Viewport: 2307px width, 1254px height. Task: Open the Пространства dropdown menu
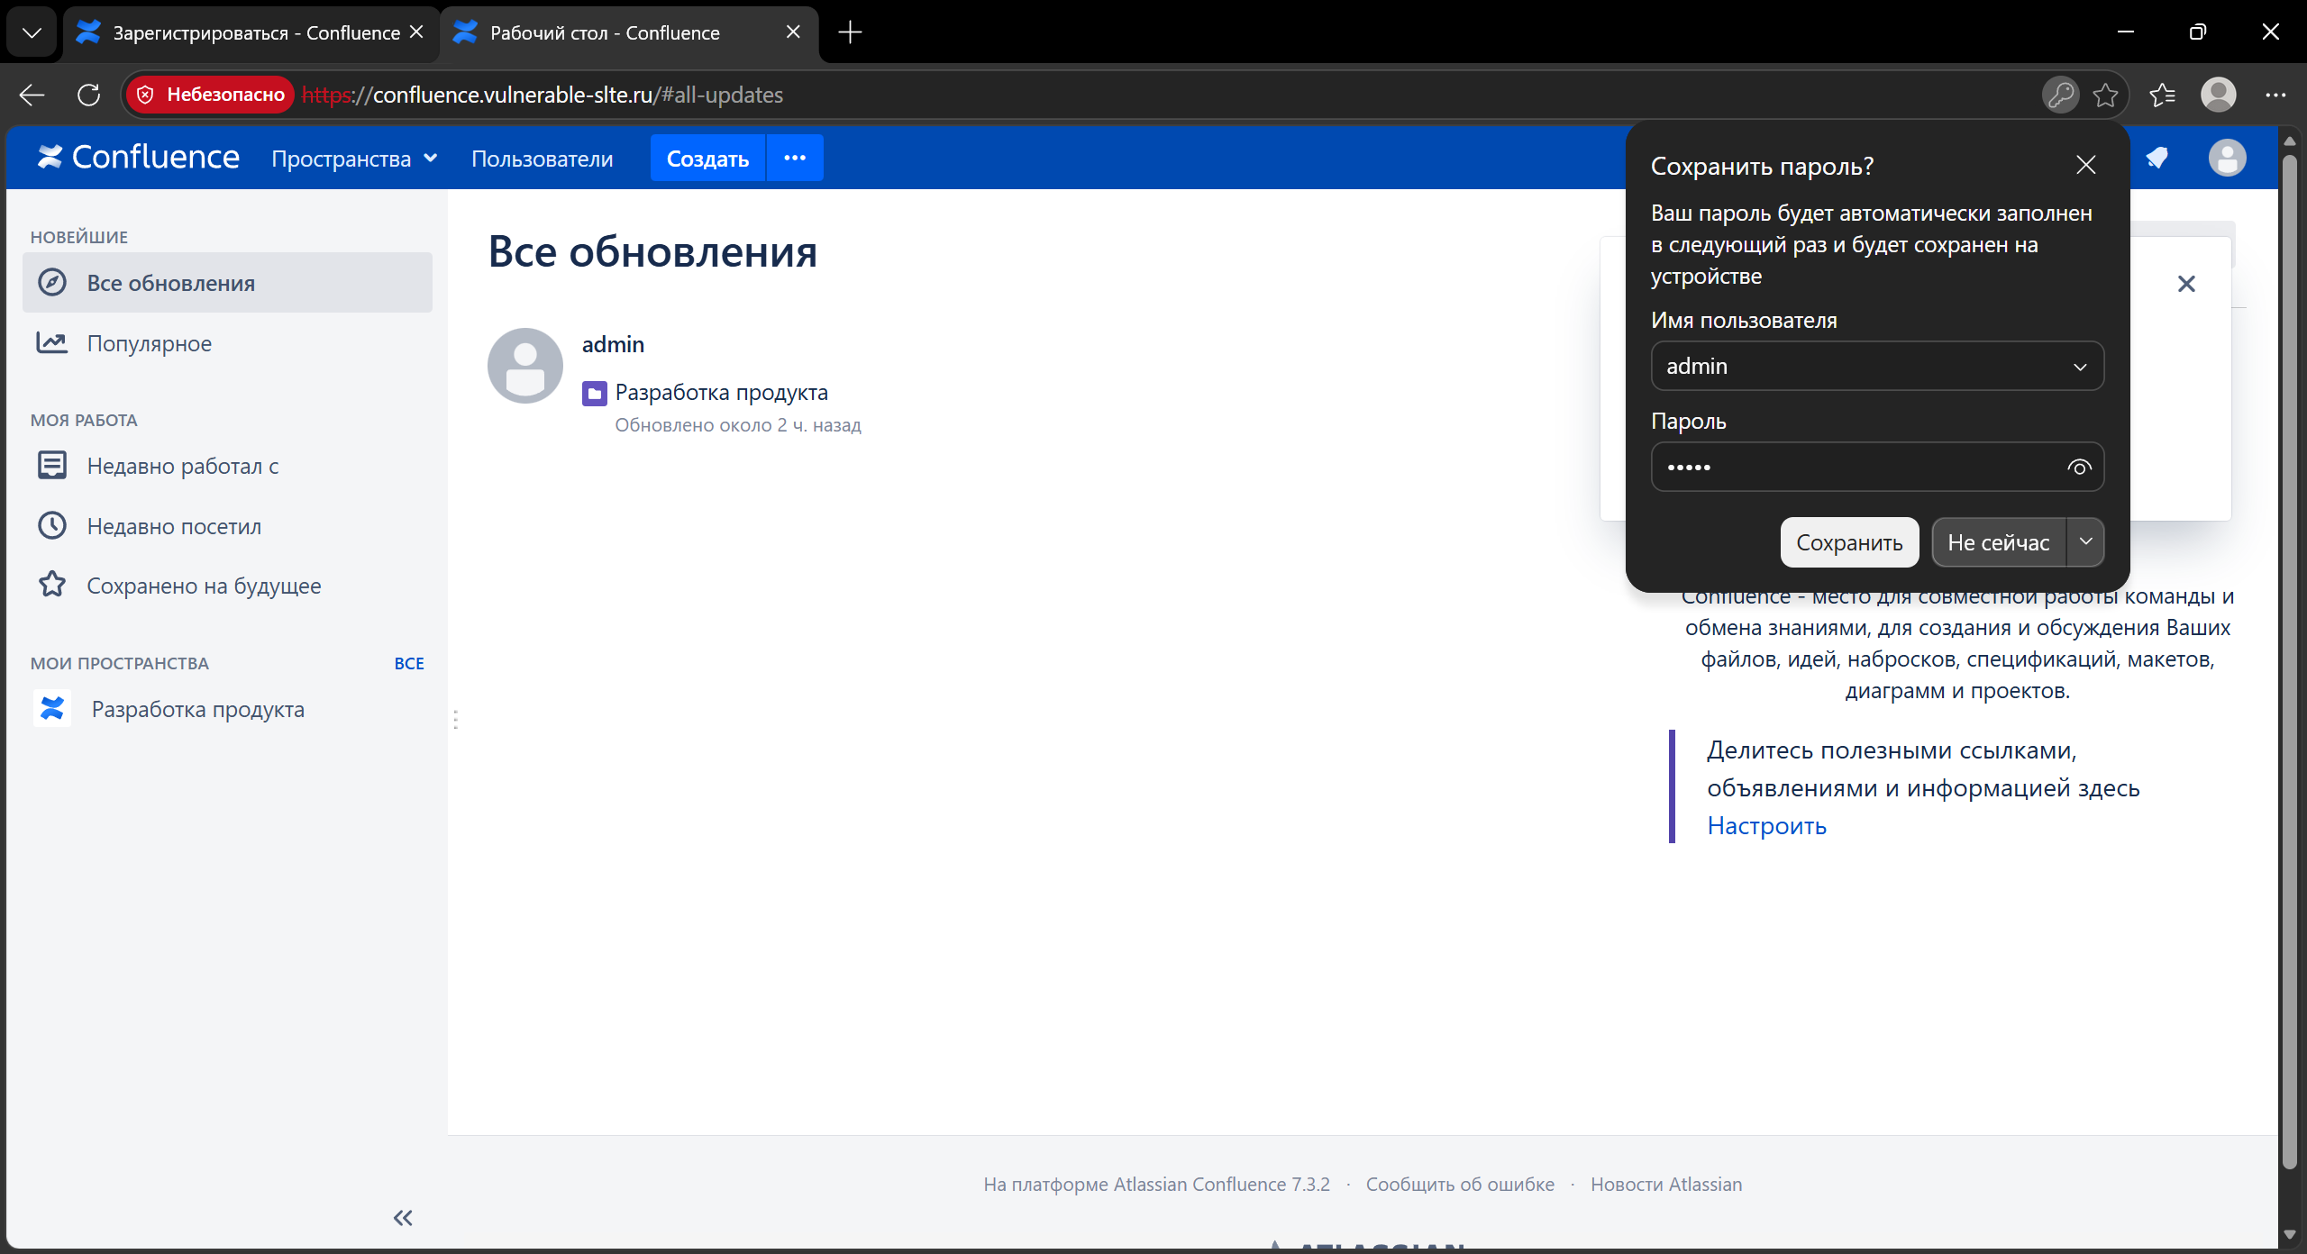pyautogui.click(x=354, y=159)
